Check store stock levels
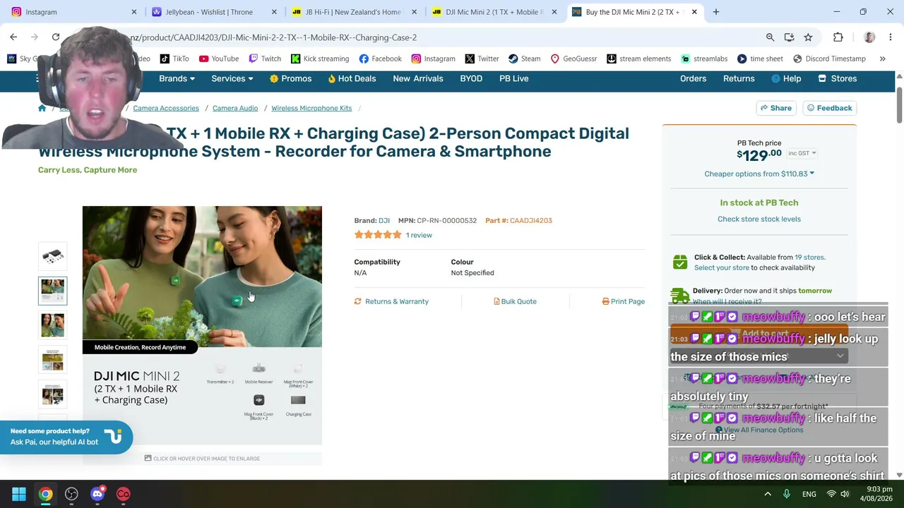The height and width of the screenshot is (508, 904). pos(759,219)
